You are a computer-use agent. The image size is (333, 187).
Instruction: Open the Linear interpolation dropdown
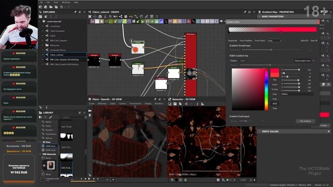(274, 41)
